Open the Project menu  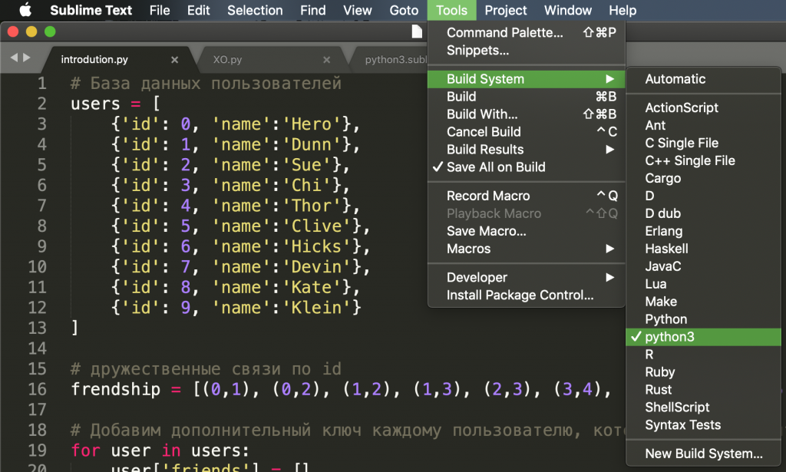click(506, 10)
